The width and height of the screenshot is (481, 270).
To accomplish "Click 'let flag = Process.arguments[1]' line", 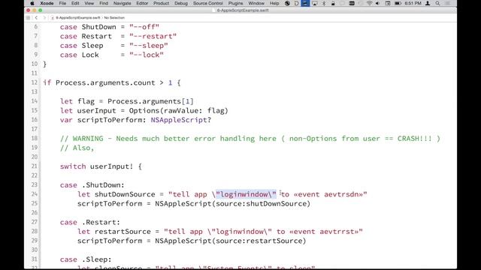I will (127, 101).
